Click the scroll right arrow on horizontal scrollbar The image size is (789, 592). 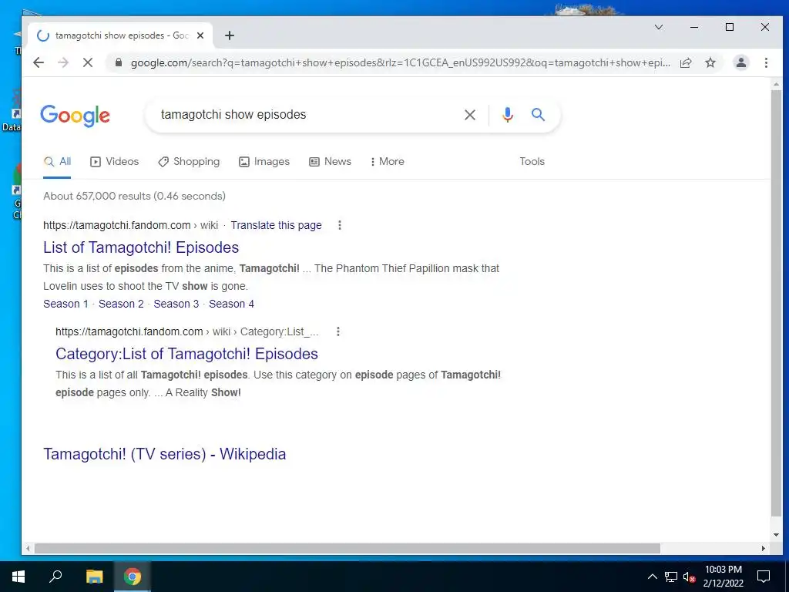pyautogui.click(x=763, y=548)
